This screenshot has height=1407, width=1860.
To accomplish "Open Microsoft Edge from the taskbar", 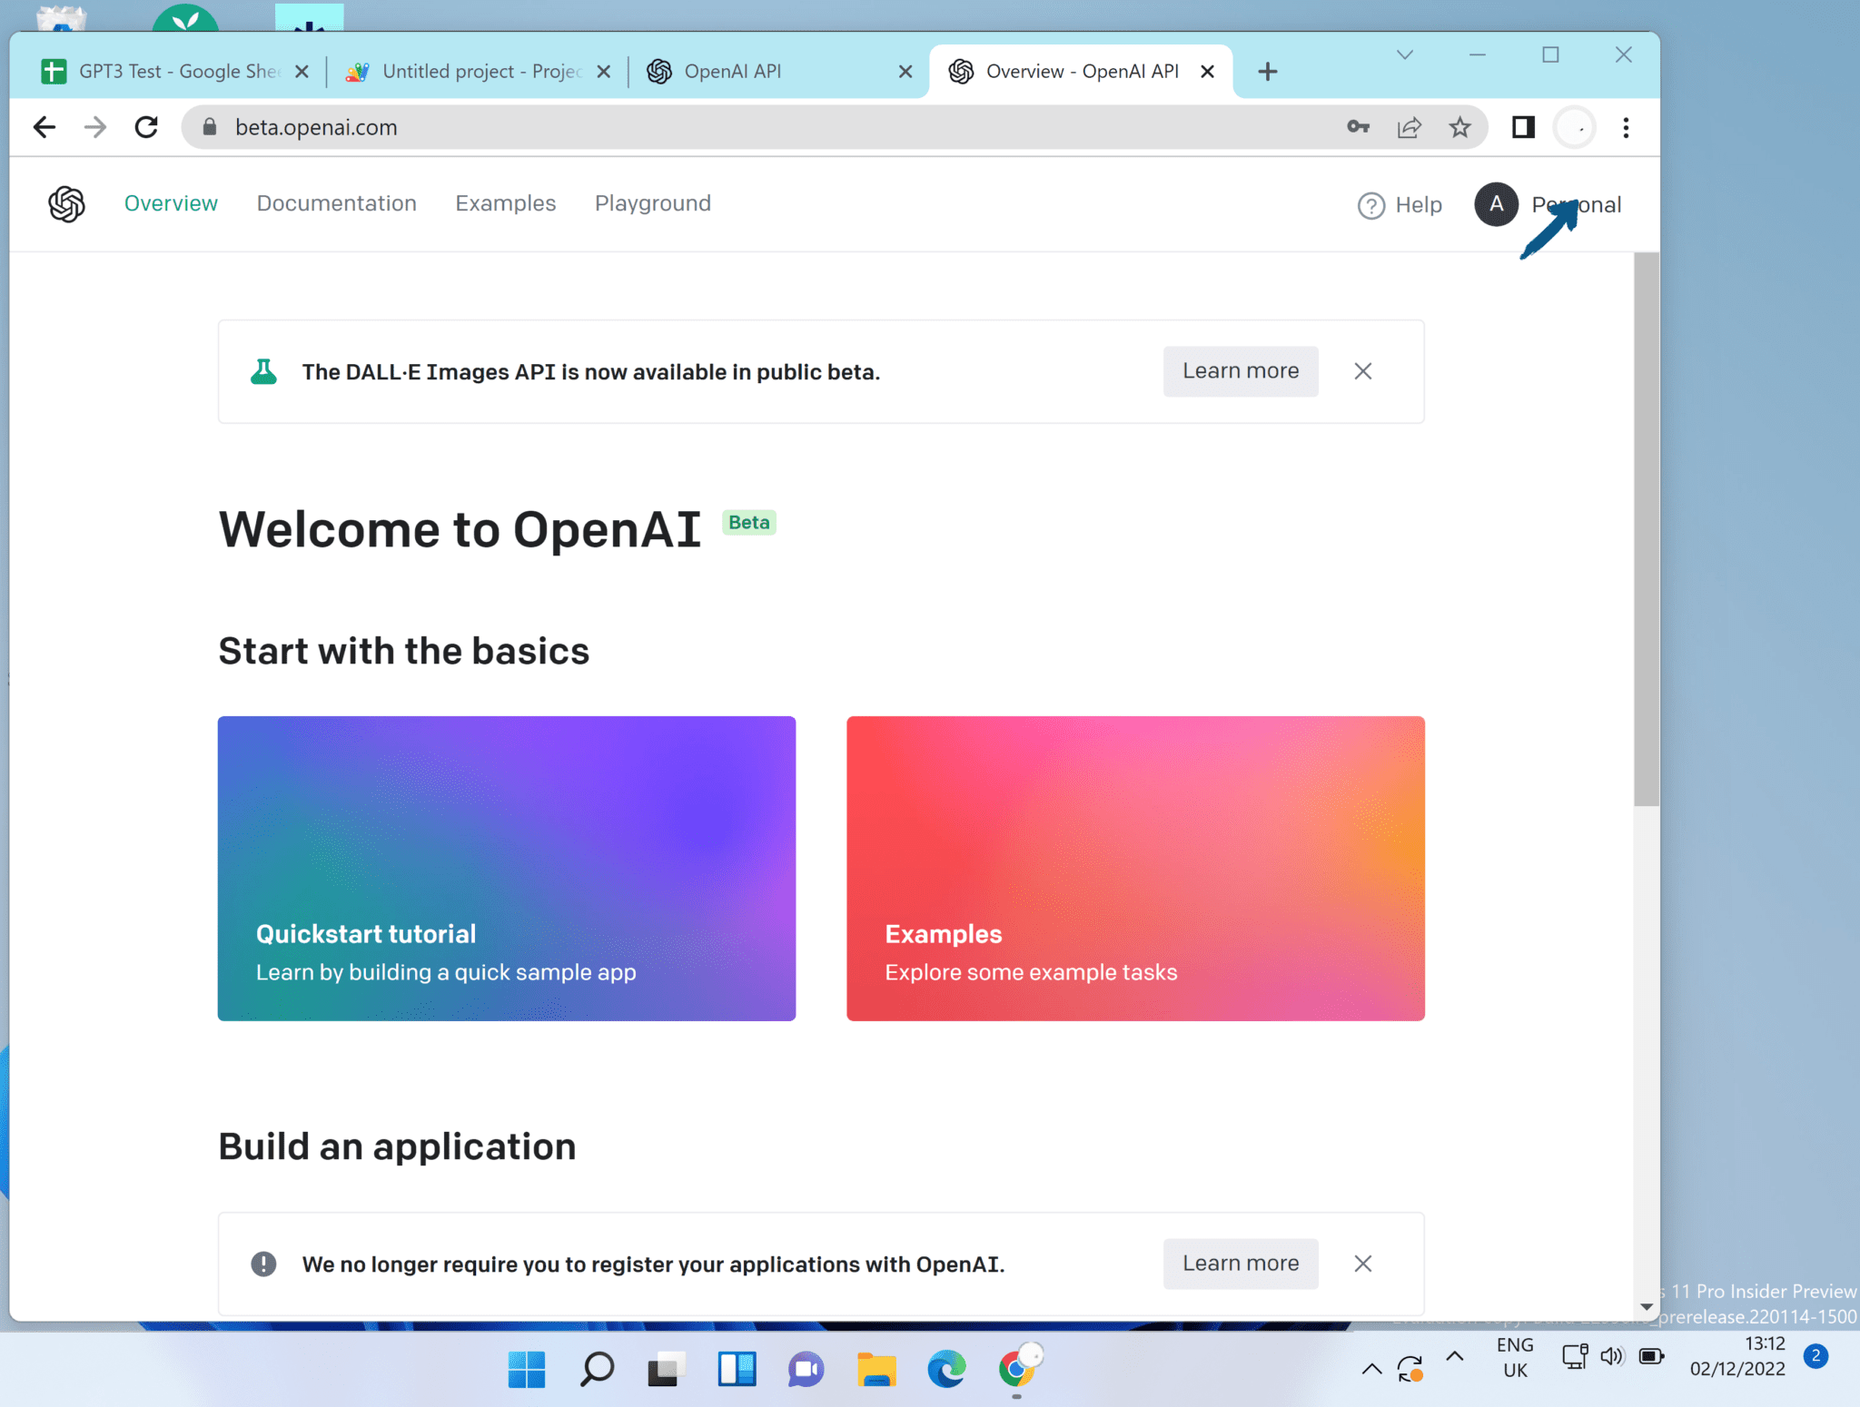I will (x=946, y=1369).
